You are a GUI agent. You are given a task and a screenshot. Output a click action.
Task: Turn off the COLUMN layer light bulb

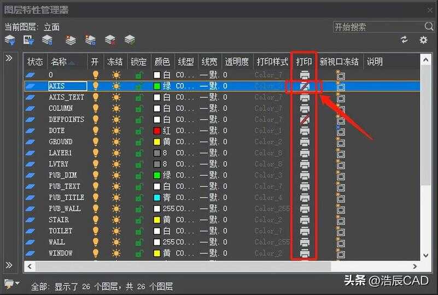pos(96,108)
